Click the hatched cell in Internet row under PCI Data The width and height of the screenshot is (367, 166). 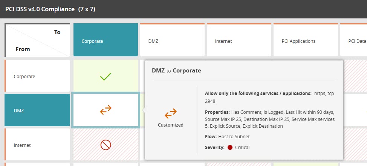point(355,145)
